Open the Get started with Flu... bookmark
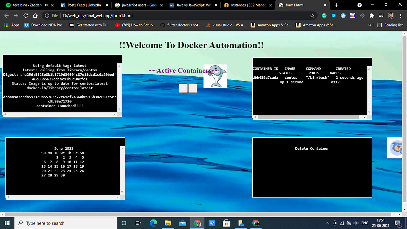This screenshot has width=407, height=229. 90,25
